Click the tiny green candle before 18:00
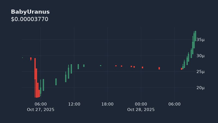The width and height of the screenshot is (218, 123). (x=101, y=66)
